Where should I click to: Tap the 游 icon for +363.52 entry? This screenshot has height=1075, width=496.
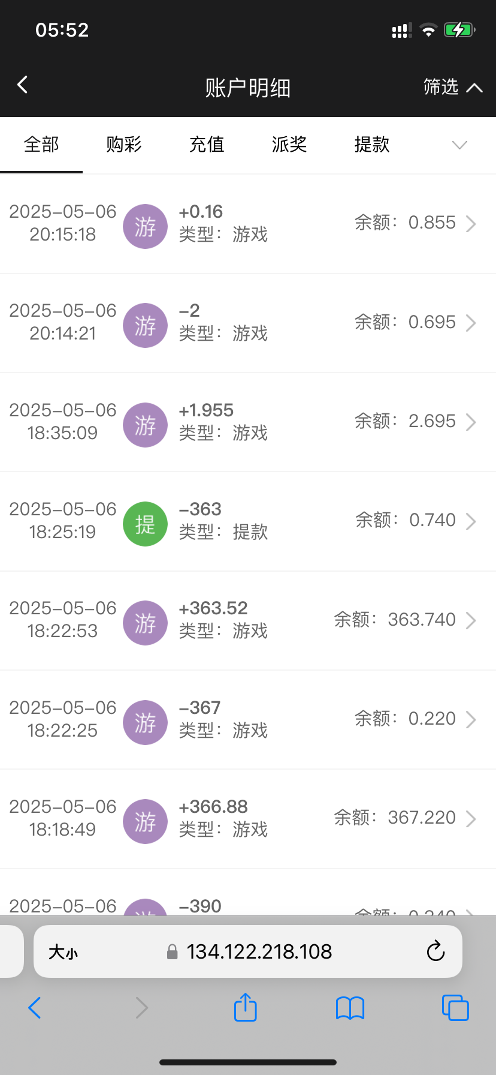[x=145, y=623]
